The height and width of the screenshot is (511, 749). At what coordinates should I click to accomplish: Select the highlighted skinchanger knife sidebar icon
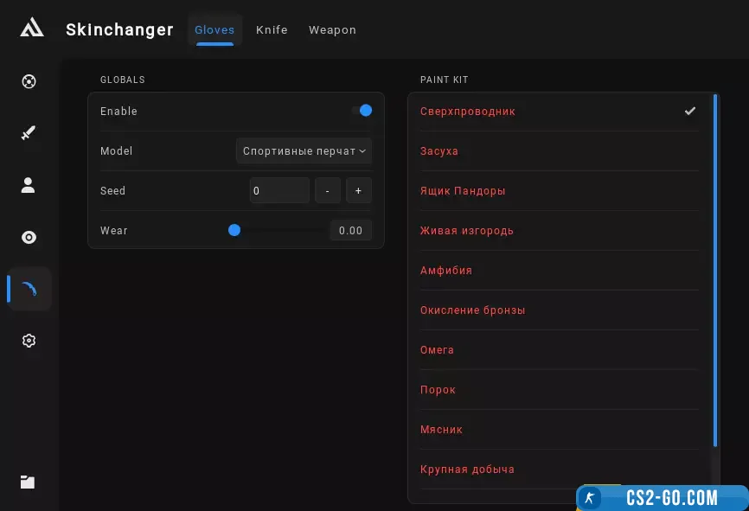pyautogui.click(x=29, y=289)
